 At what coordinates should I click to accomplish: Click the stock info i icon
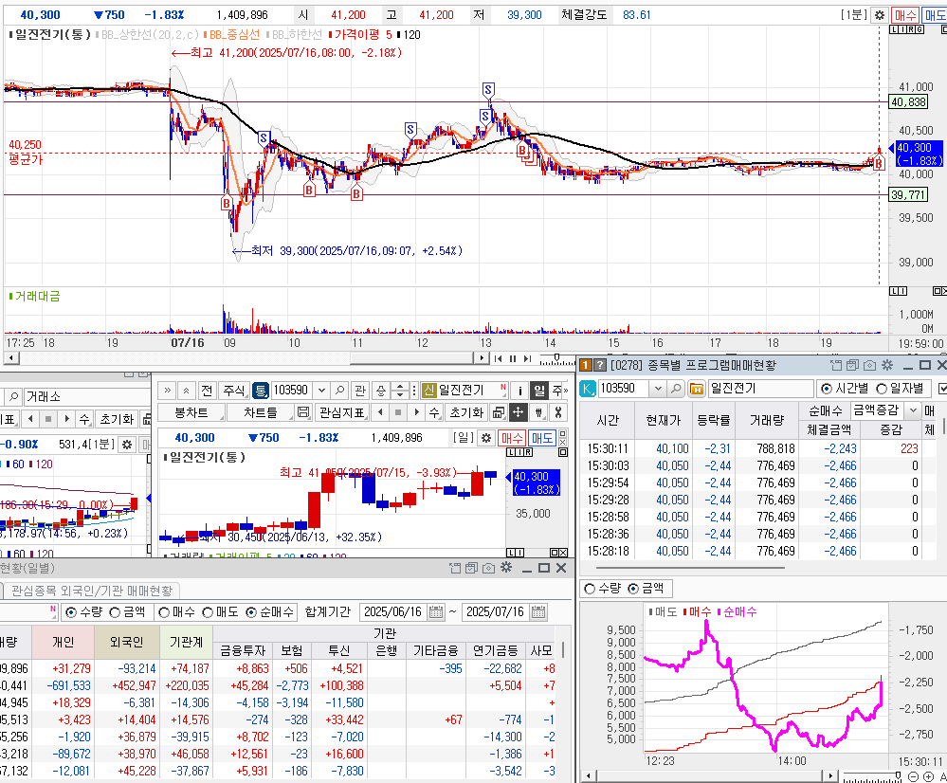pyautogui.click(x=519, y=391)
